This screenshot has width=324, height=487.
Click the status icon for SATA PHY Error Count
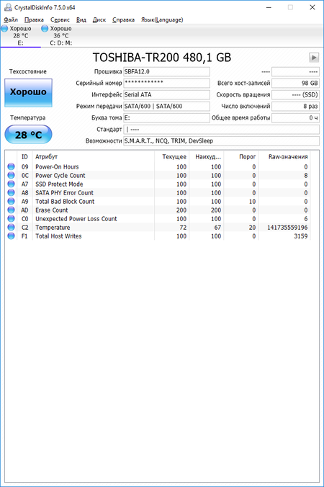pos(12,192)
